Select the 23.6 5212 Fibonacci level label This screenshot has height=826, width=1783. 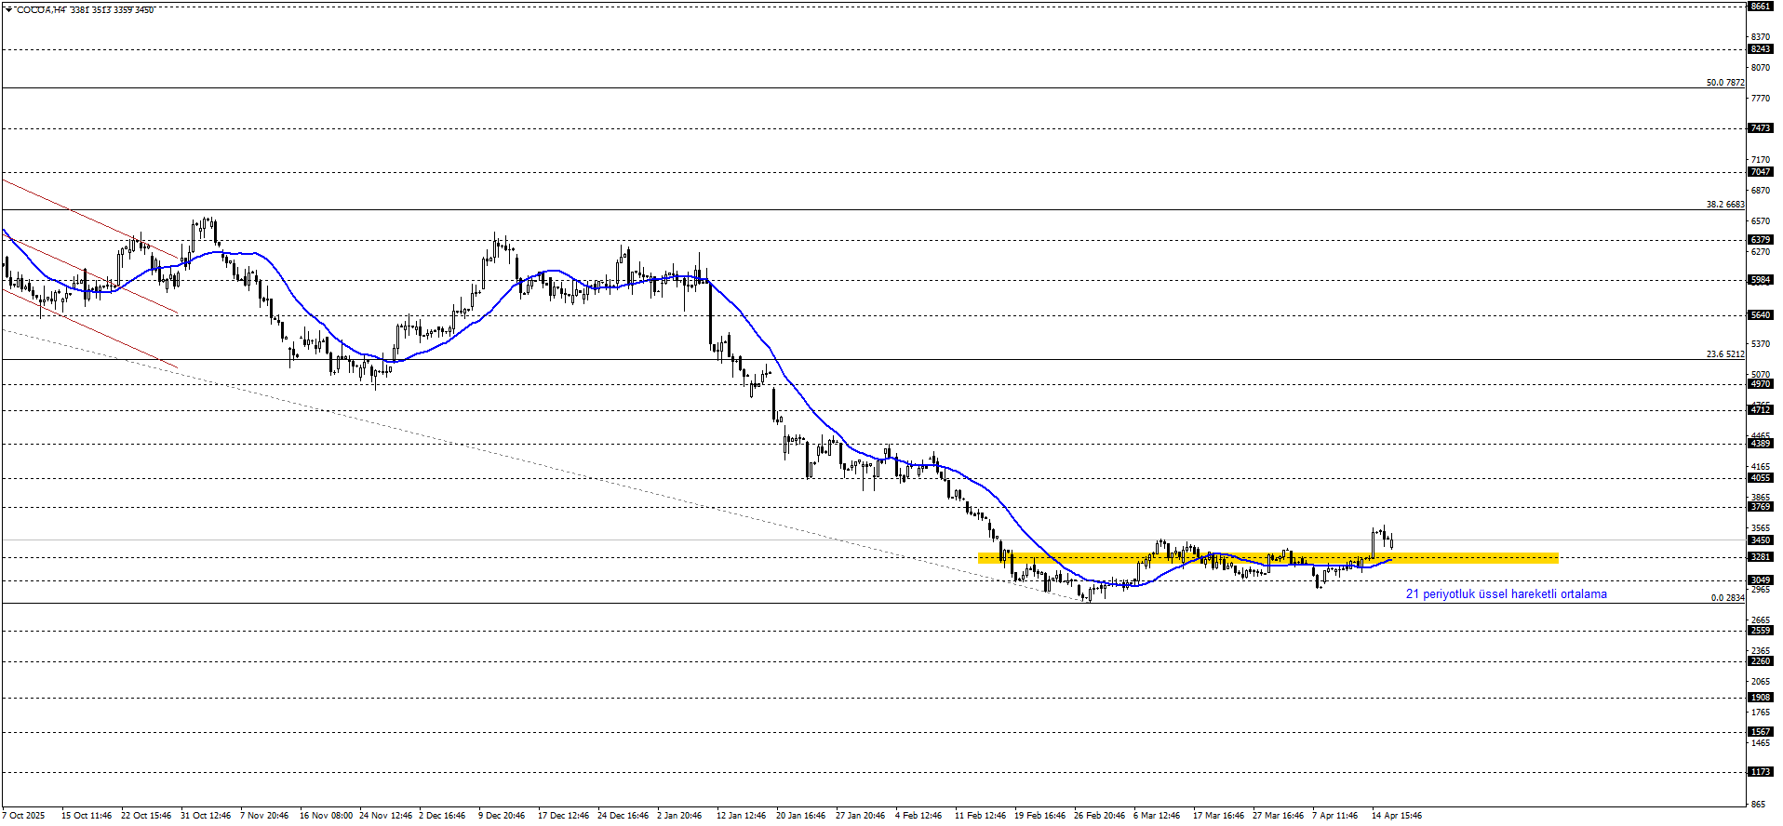pos(1724,354)
